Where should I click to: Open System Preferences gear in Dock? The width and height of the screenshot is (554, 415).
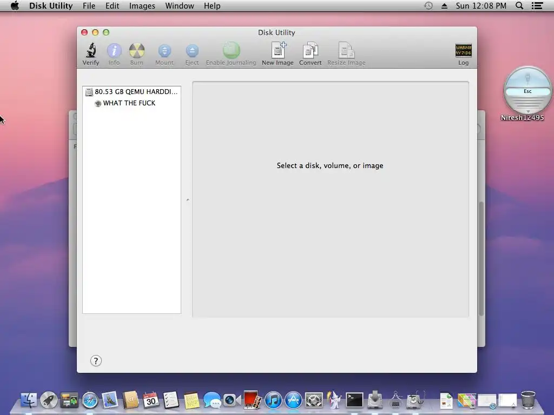[x=314, y=400]
